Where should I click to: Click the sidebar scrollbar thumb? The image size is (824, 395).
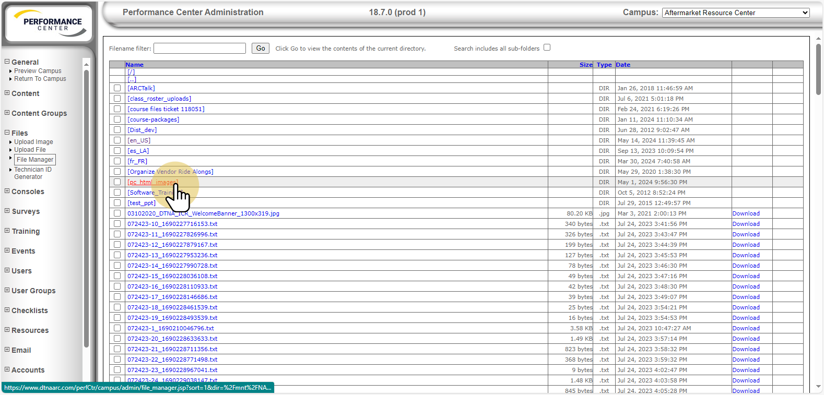point(86,209)
